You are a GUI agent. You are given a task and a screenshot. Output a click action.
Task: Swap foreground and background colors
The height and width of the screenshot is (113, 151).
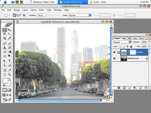point(10,79)
